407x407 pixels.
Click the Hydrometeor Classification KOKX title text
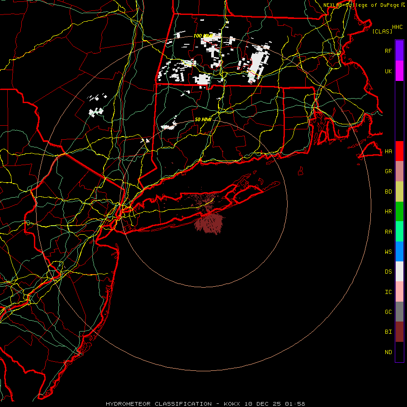click(x=205, y=404)
